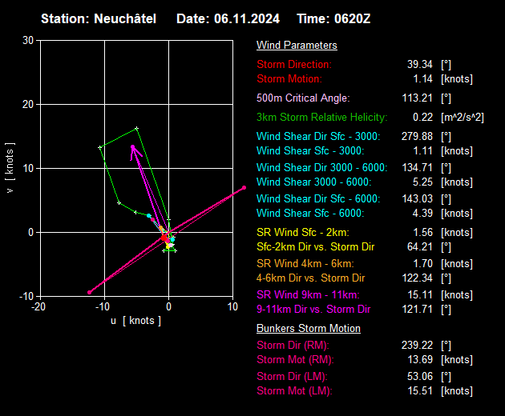505x416 pixels.
Task: Select 'SR Wind Sfc - 2km:' label
Action: click(303, 233)
